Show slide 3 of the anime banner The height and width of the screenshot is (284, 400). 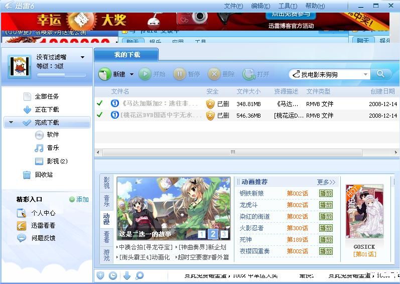pyautogui.click(x=224, y=234)
